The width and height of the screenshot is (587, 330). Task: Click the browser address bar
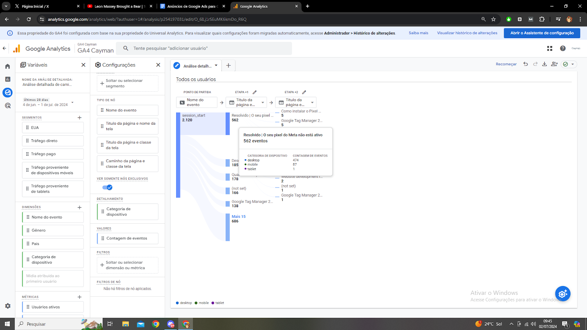257,19
